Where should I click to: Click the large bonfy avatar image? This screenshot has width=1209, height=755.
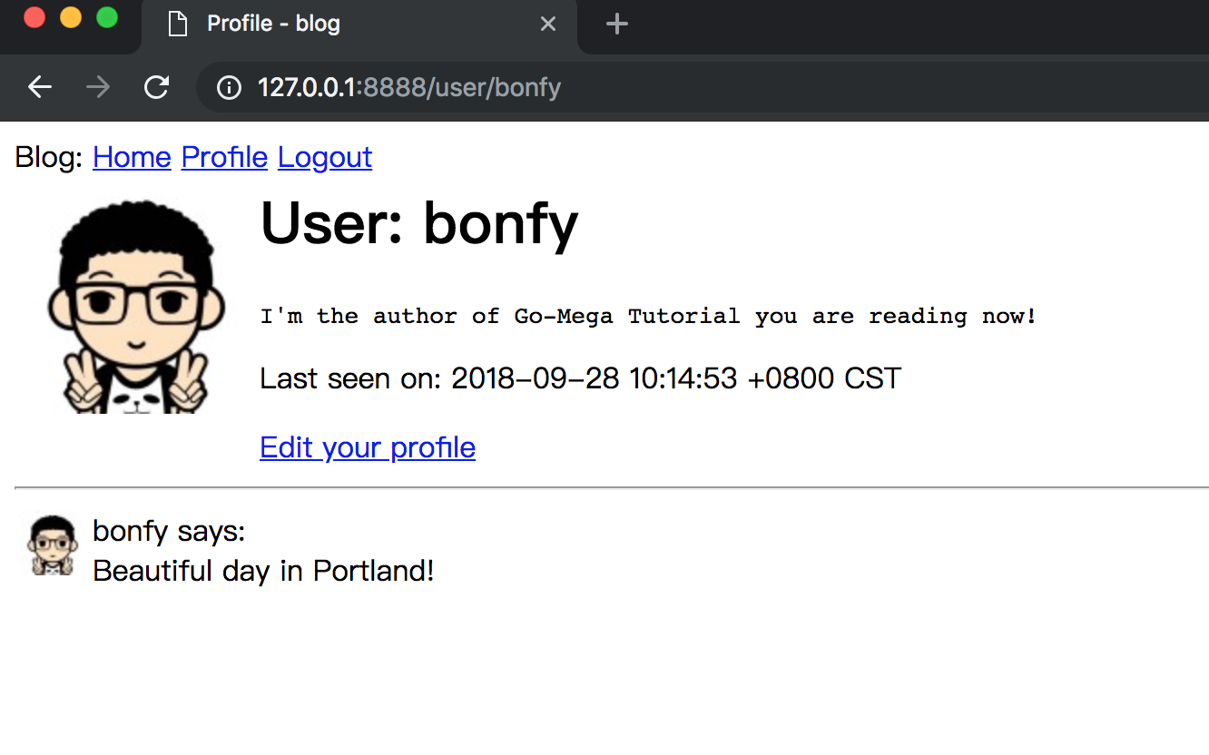[x=136, y=307]
